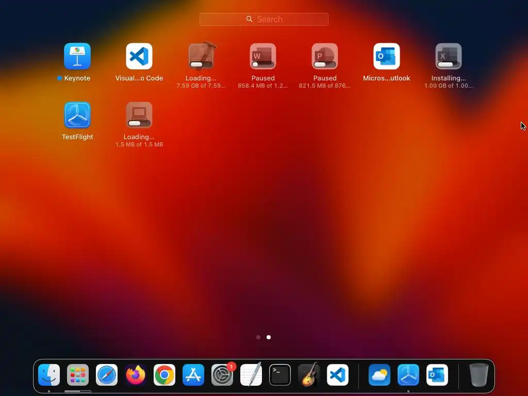Click the "Installing..." status label
This screenshot has width=528, height=396.
(449, 78)
